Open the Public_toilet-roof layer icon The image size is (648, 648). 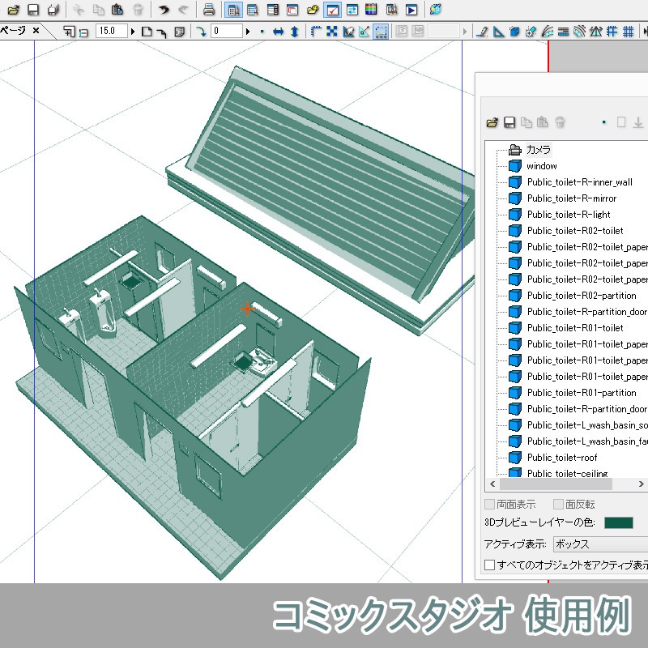pos(514,458)
